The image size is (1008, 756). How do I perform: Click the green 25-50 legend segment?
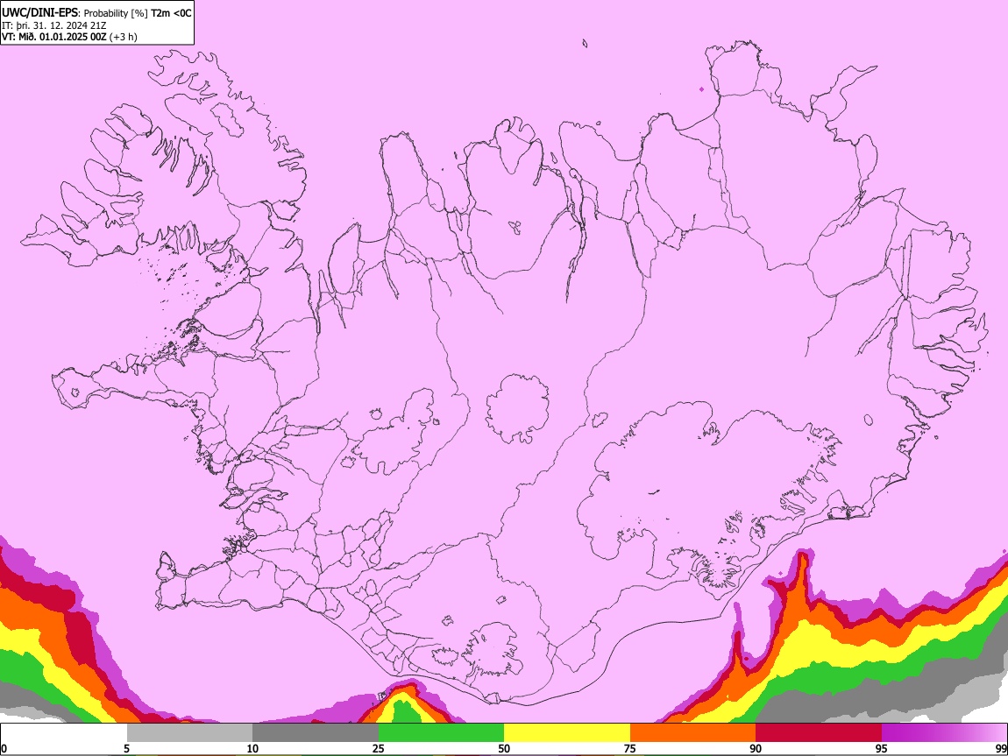(441, 733)
